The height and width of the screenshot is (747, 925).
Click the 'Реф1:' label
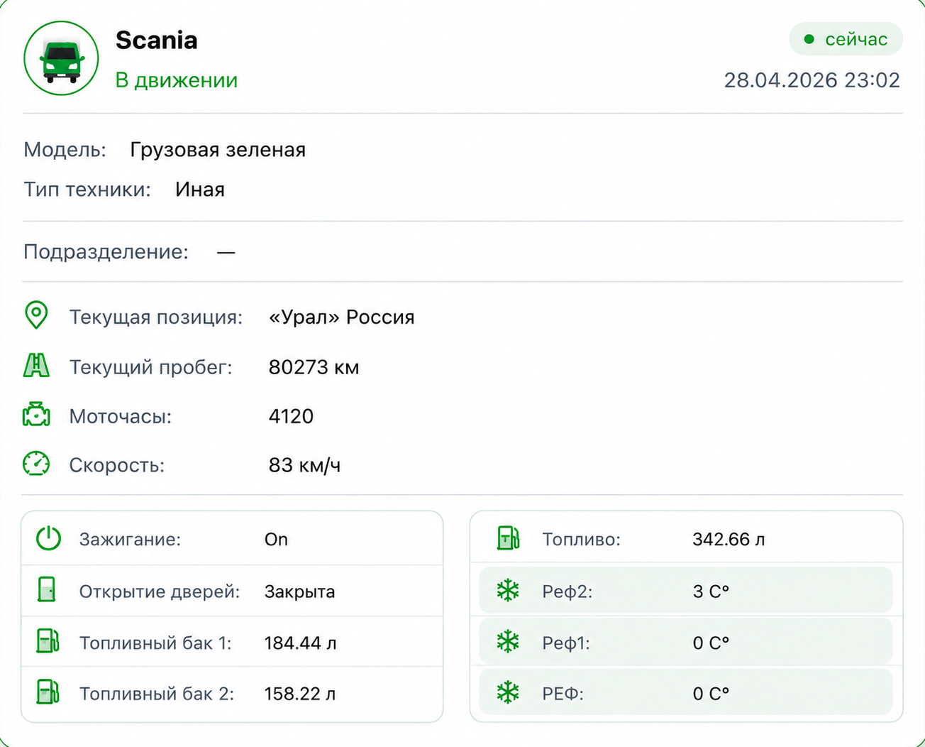[566, 643]
